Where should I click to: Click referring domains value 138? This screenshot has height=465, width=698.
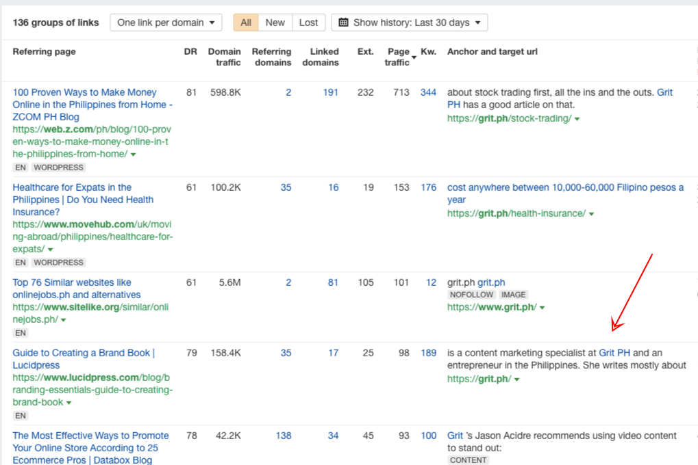click(x=284, y=436)
